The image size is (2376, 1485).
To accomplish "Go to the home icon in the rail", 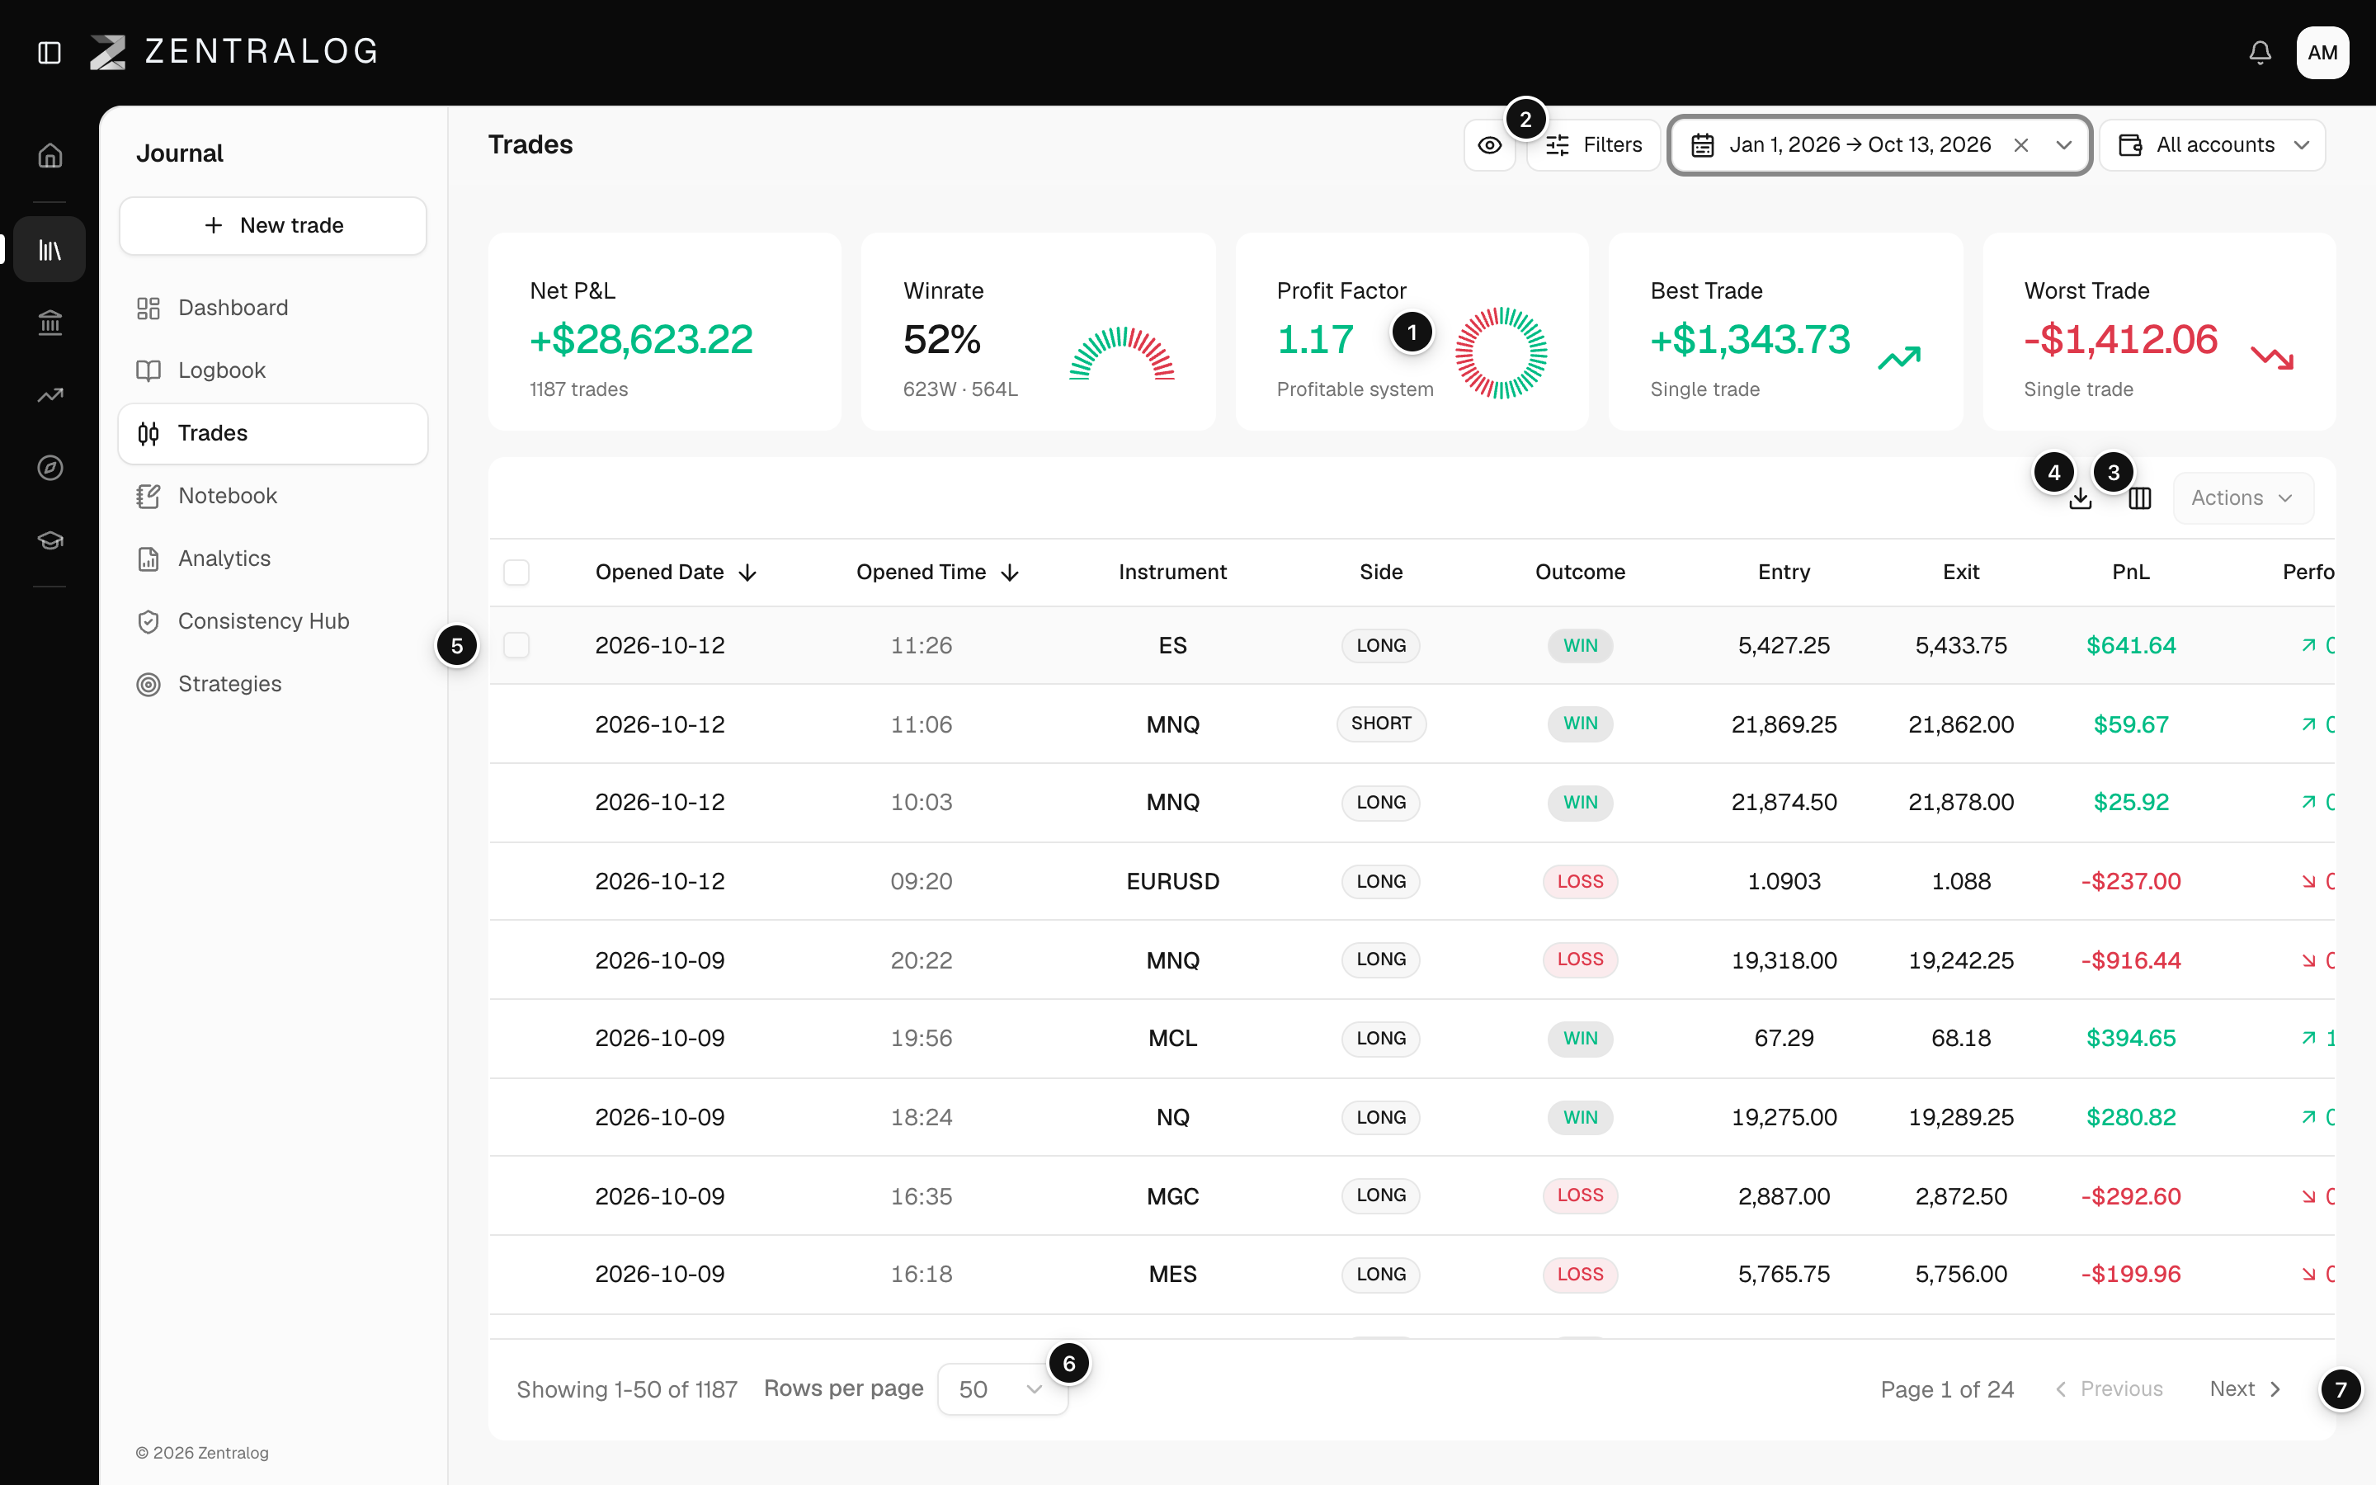I will pyautogui.click(x=50, y=156).
